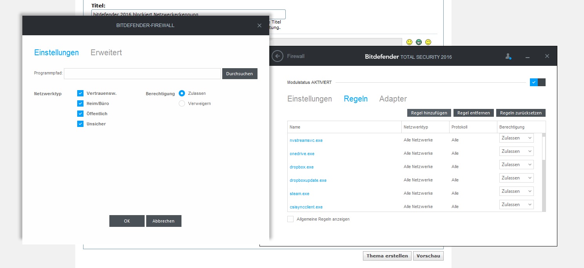
Task: Open Regeln tab in Bitdefender main window
Action: click(355, 99)
